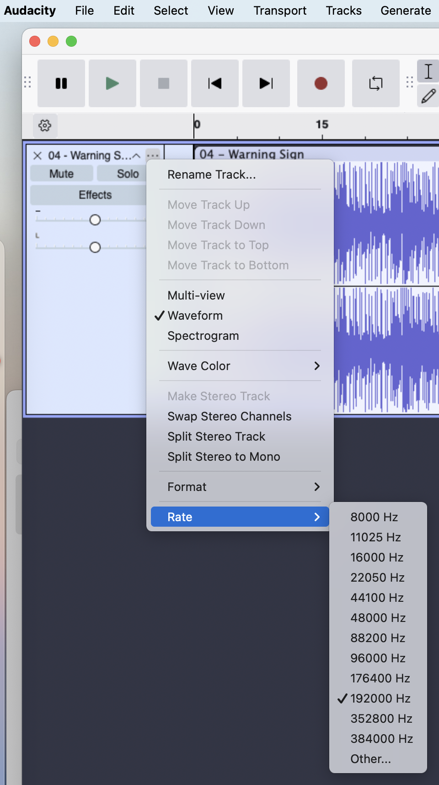Viewport: 439px width, 785px height.
Task: Choose Split Stereo Track
Action: coord(240,436)
